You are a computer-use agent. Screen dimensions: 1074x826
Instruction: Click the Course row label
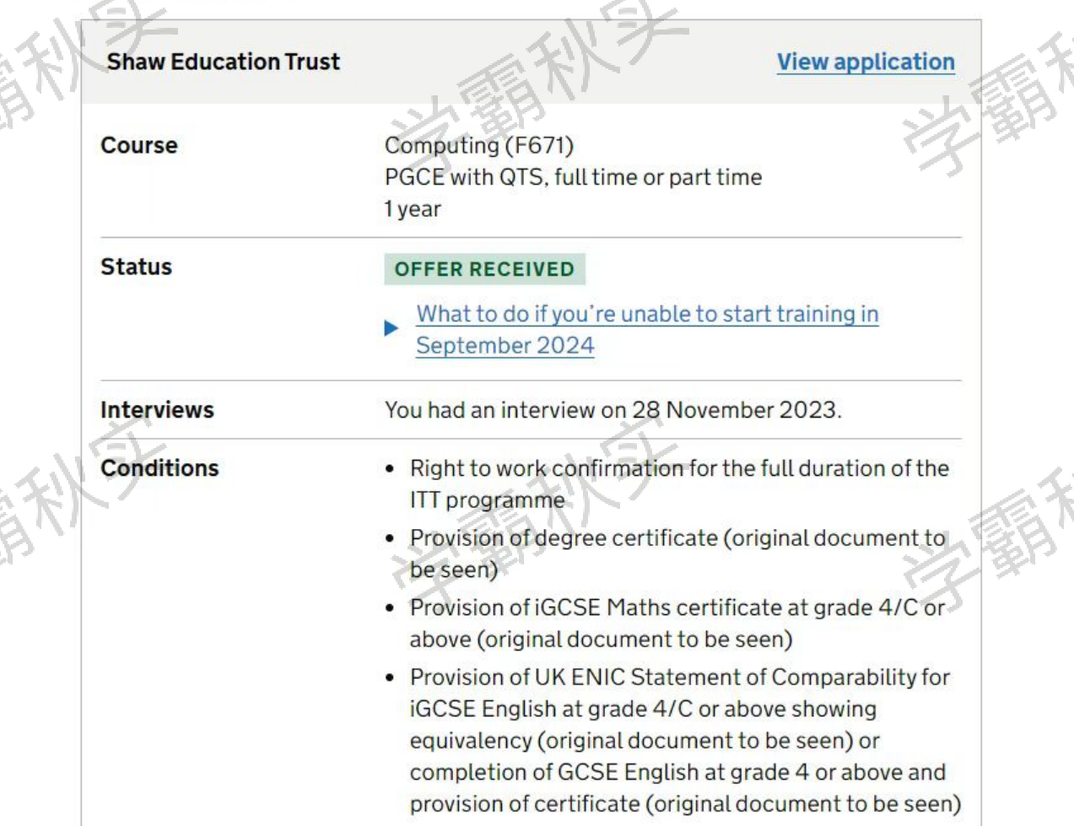tap(139, 145)
